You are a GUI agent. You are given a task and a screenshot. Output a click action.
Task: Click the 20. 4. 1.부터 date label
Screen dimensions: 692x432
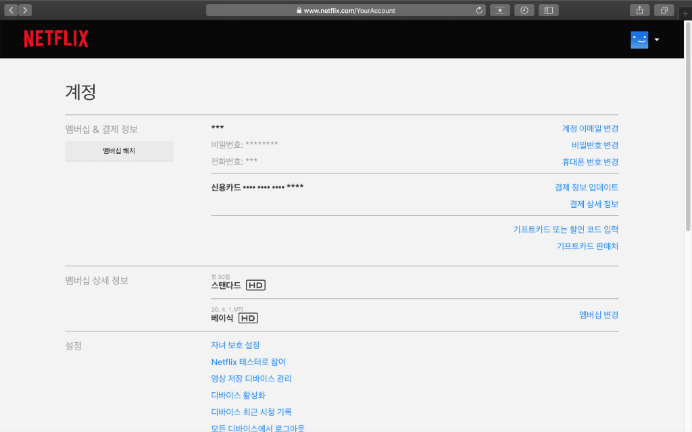click(227, 309)
